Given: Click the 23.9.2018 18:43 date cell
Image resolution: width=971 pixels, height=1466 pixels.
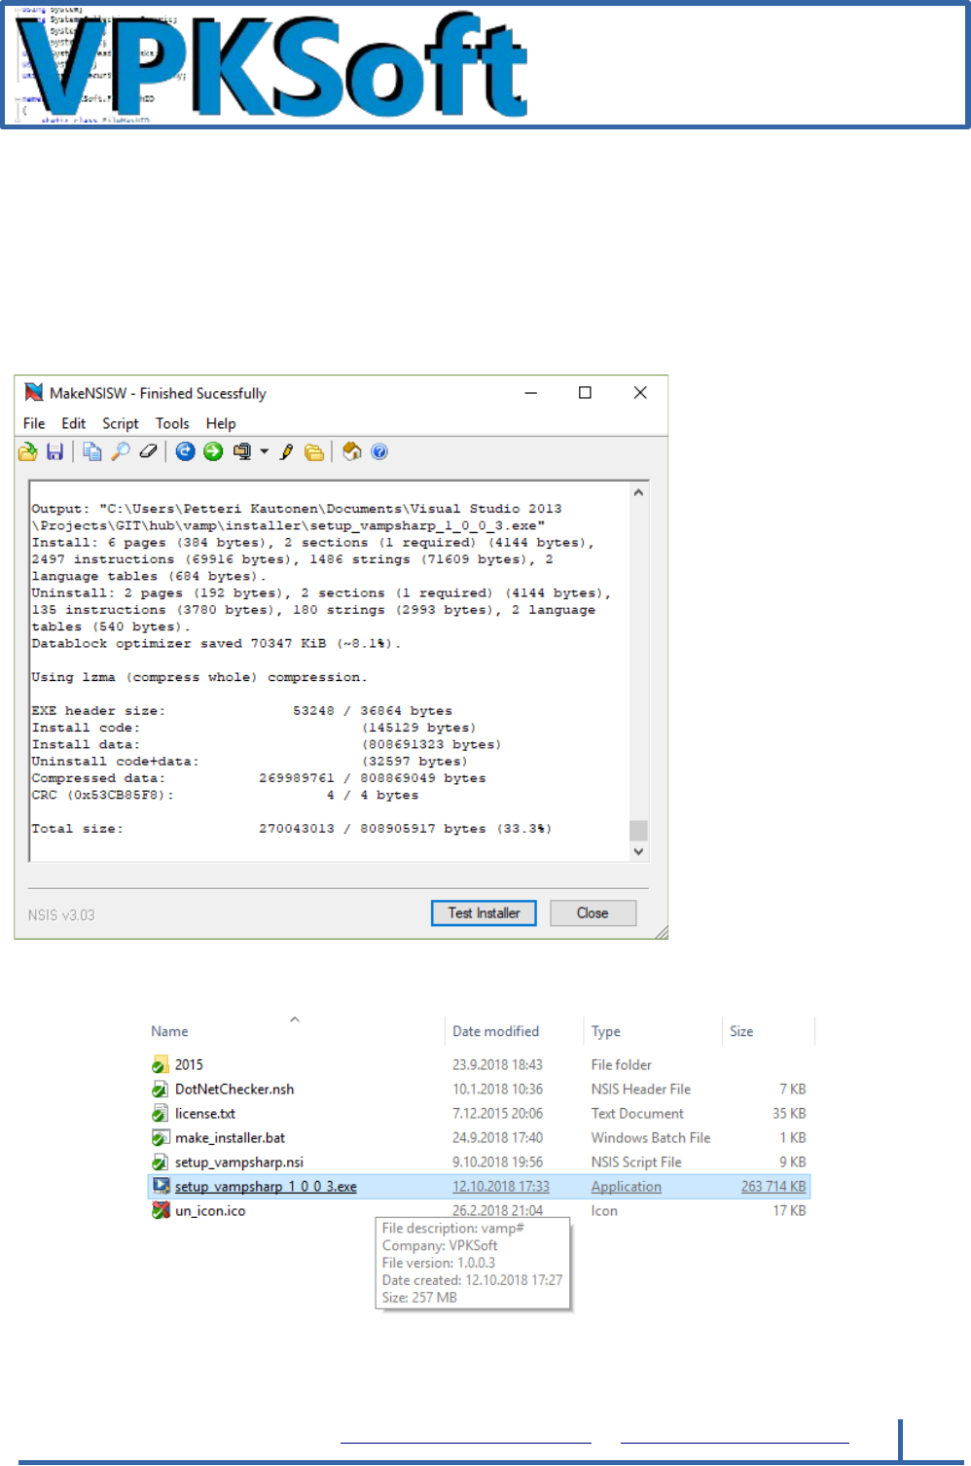Looking at the screenshot, I should (497, 1065).
